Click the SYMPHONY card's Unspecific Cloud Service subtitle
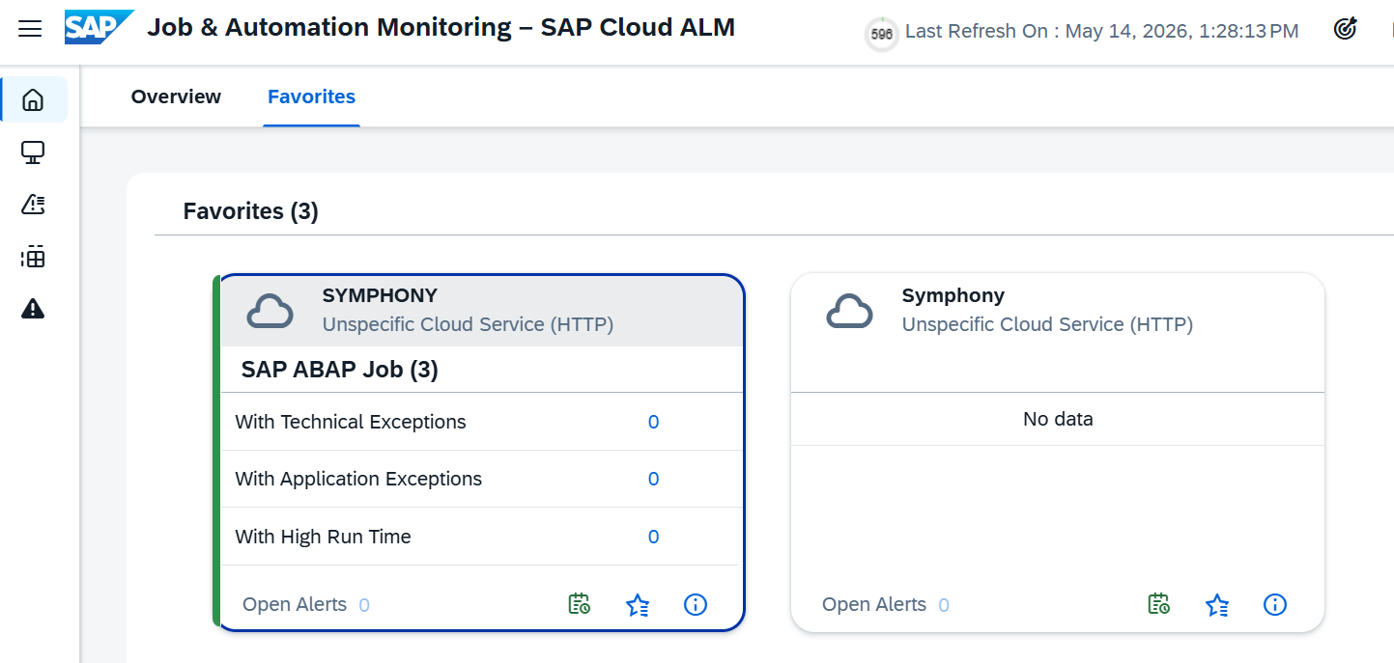The image size is (1394, 663). (468, 324)
